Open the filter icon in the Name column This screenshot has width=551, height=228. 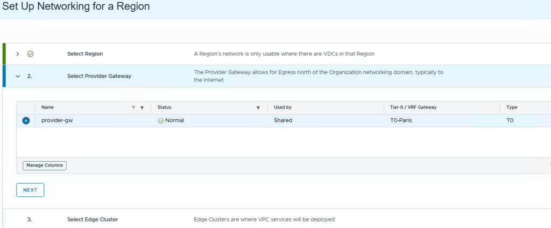coord(142,108)
